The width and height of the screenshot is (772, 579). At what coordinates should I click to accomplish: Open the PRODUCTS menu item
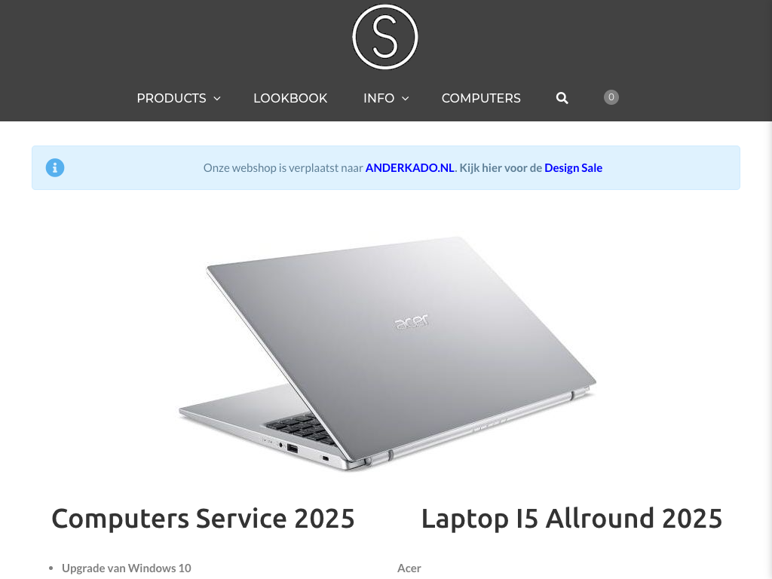tap(171, 98)
